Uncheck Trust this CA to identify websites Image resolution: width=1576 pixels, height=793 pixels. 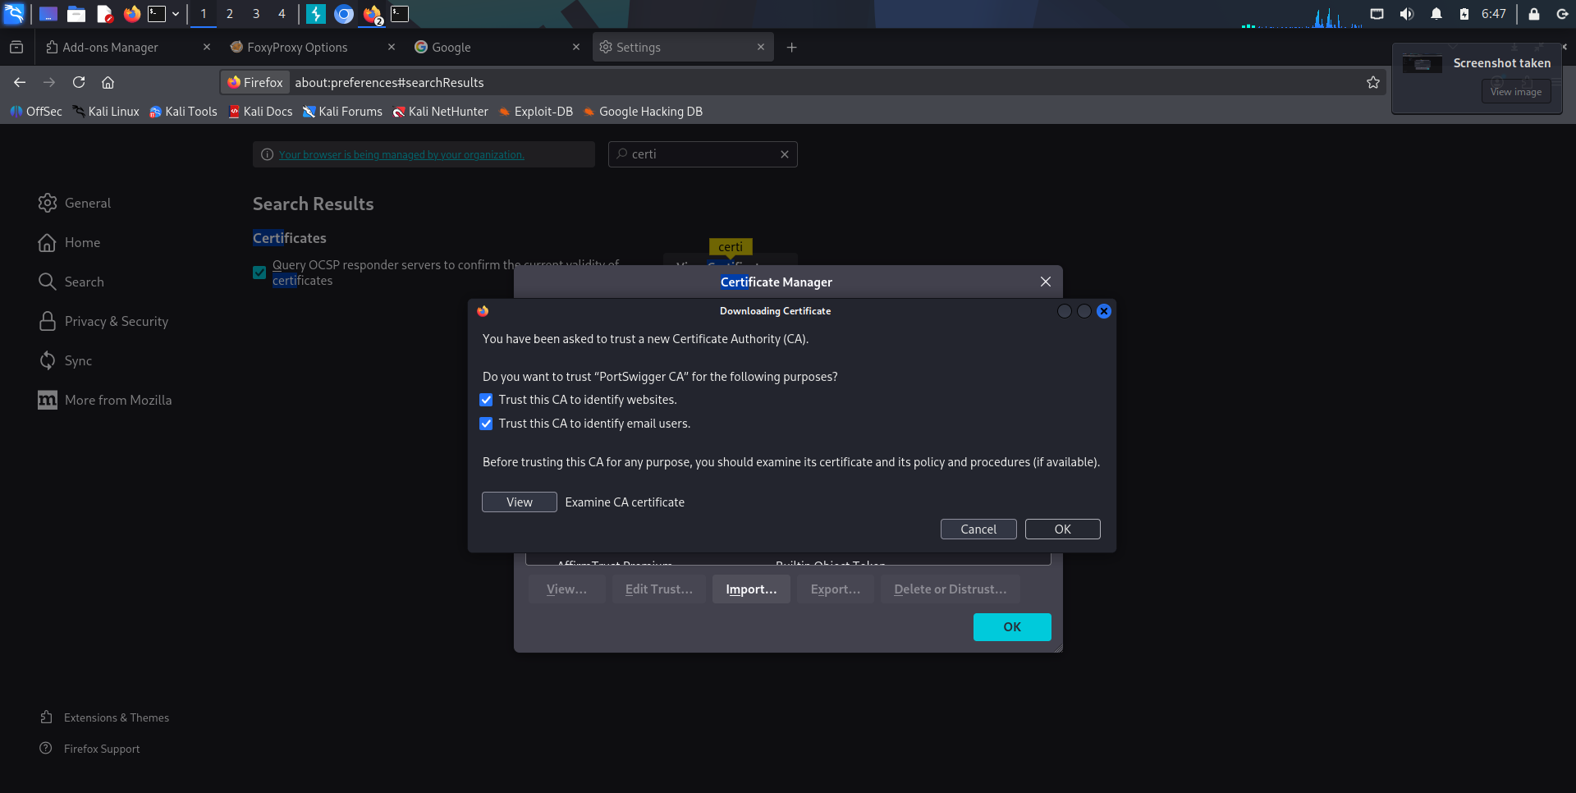(x=486, y=400)
